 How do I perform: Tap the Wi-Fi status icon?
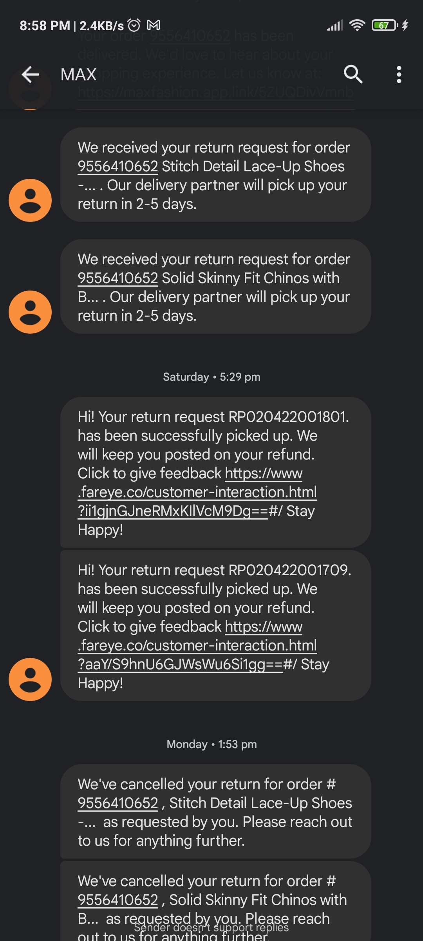[x=357, y=25]
